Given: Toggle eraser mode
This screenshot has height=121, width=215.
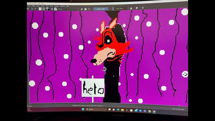Looking at the screenshot, I should (x=82, y=9).
